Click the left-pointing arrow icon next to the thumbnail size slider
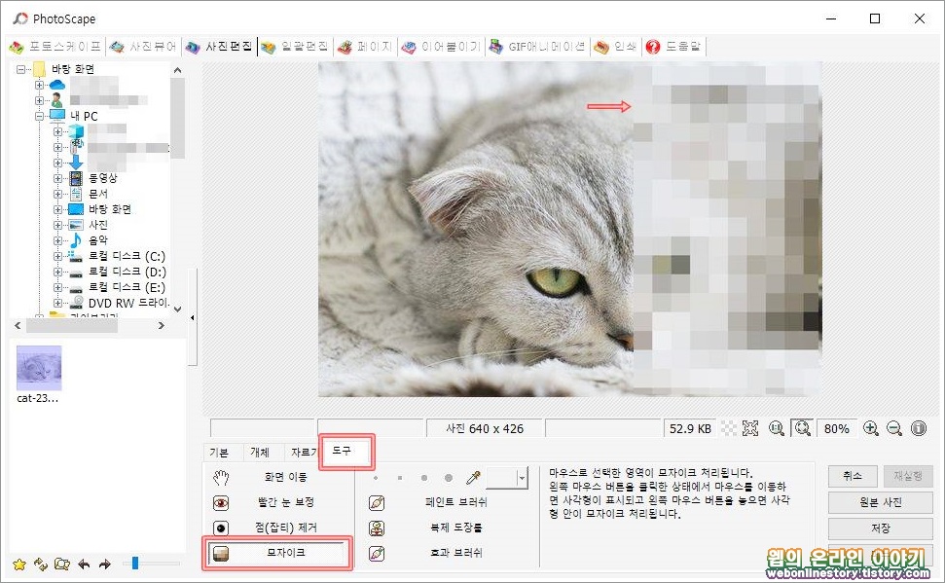 (x=84, y=565)
